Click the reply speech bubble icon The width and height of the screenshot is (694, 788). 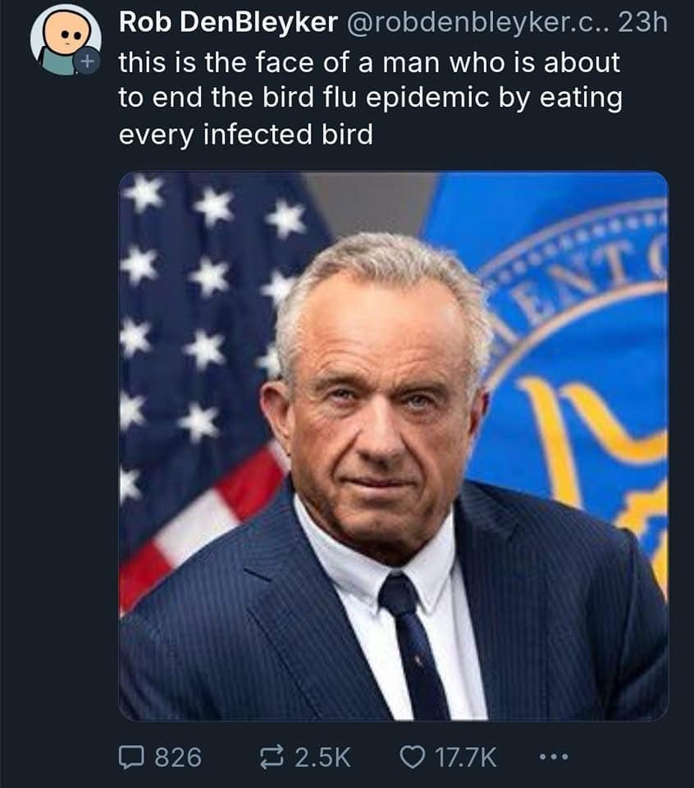pos(131,757)
